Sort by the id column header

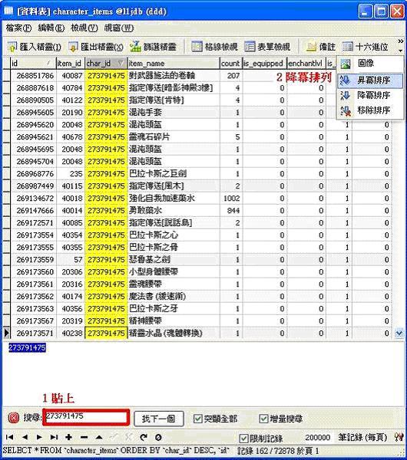33,63
